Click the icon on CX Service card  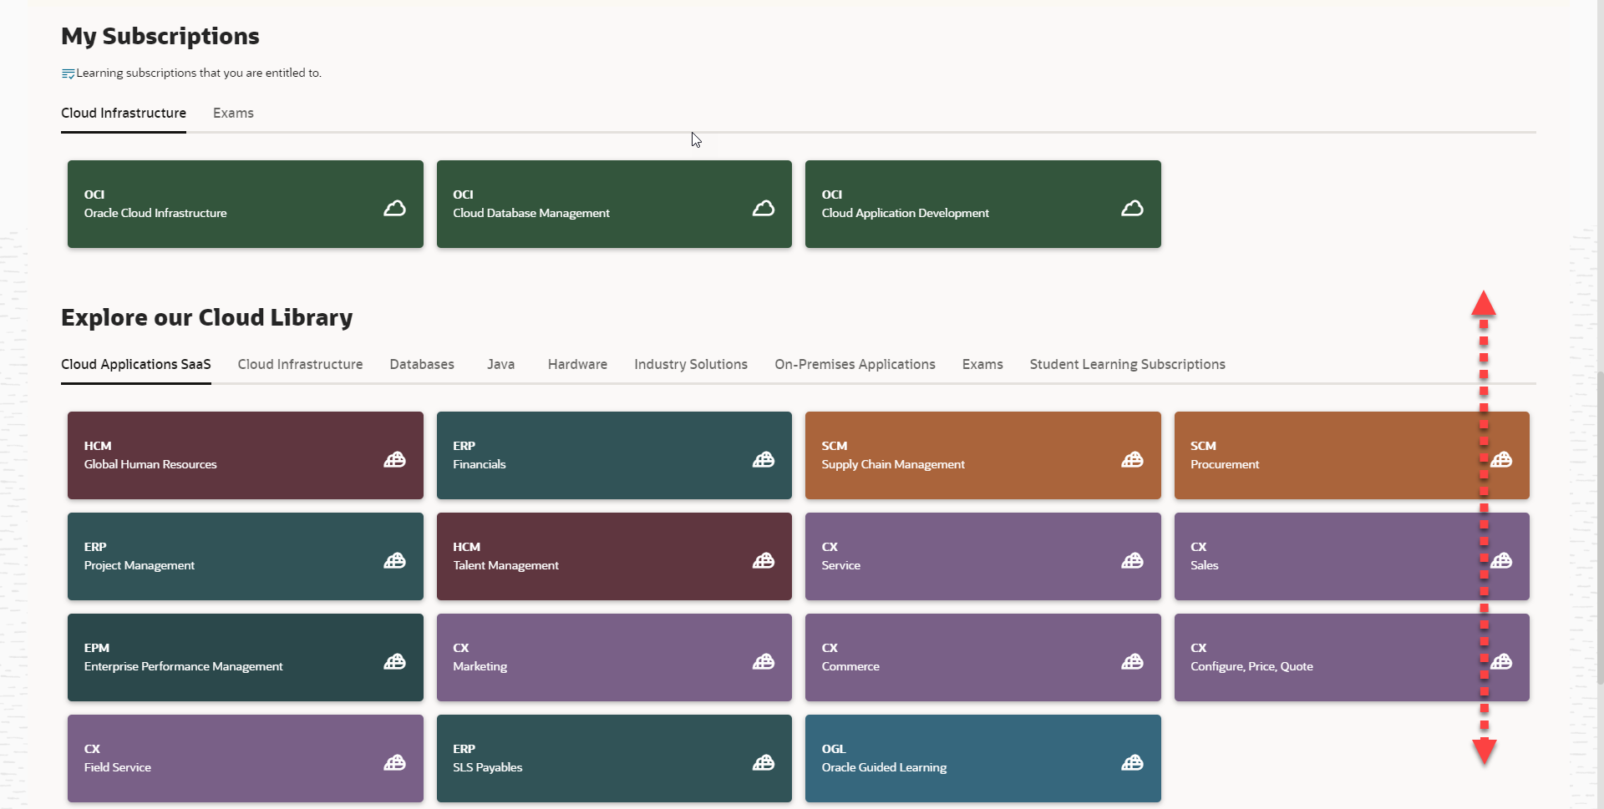click(x=1132, y=560)
